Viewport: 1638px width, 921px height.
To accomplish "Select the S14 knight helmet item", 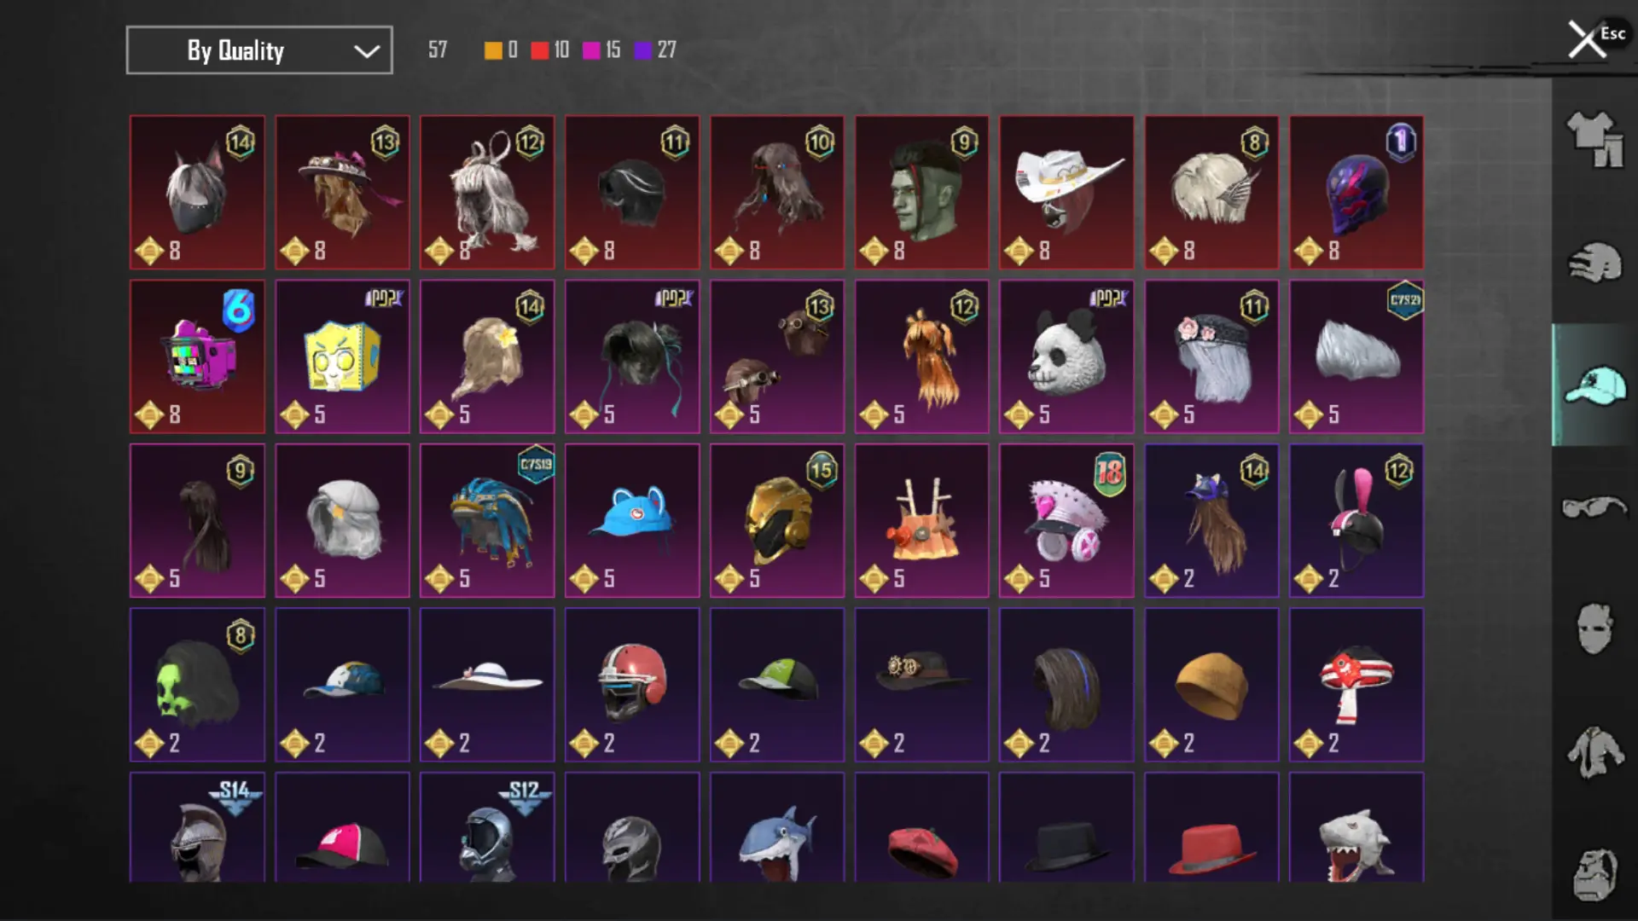I will pos(197,827).
